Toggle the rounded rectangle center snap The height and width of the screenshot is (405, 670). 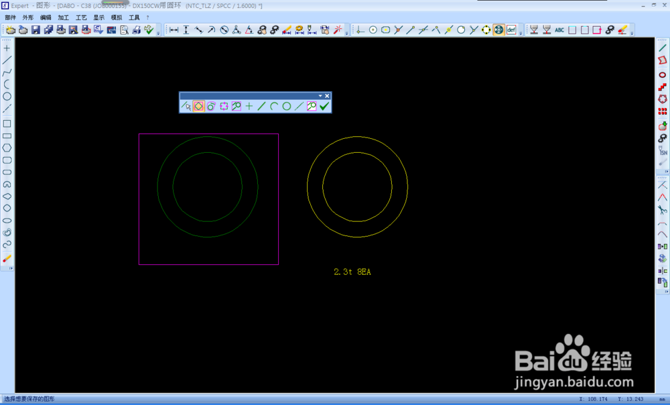click(385, 30)
